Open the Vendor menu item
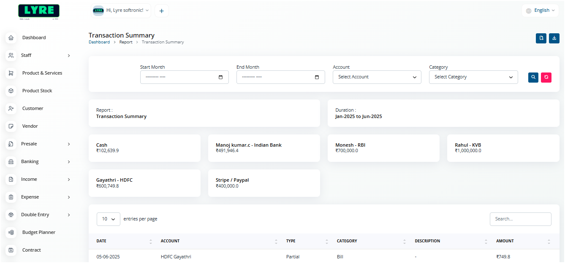 point(30,126)
